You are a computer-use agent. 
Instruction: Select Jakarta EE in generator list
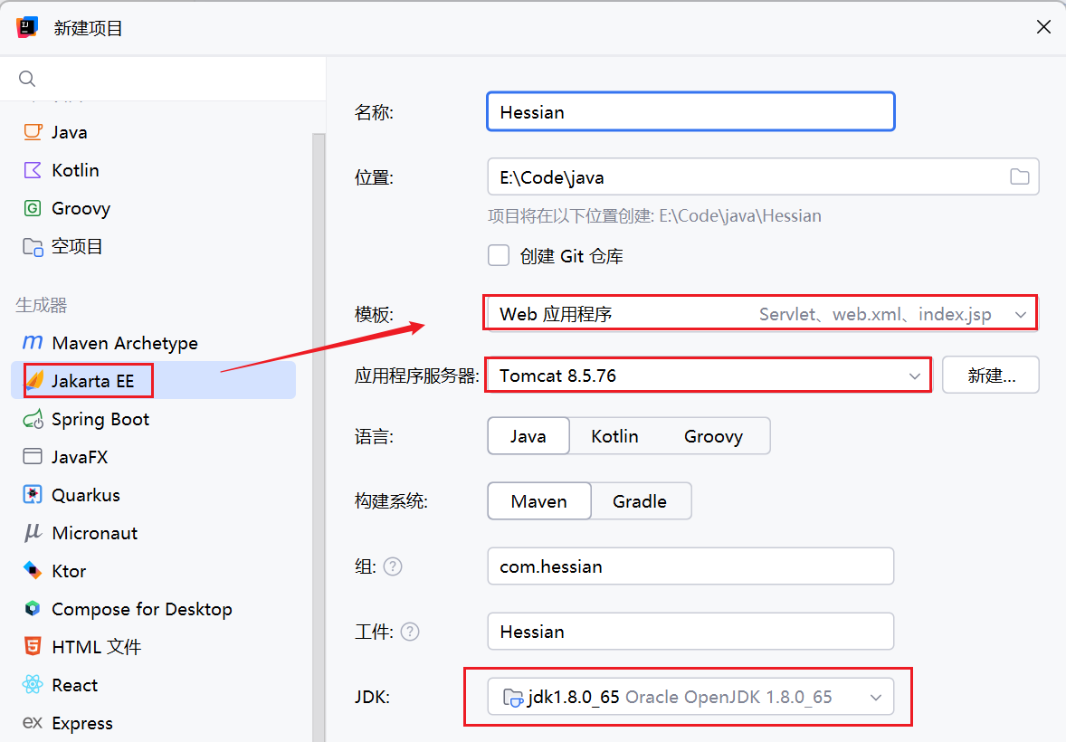point(93,381)
